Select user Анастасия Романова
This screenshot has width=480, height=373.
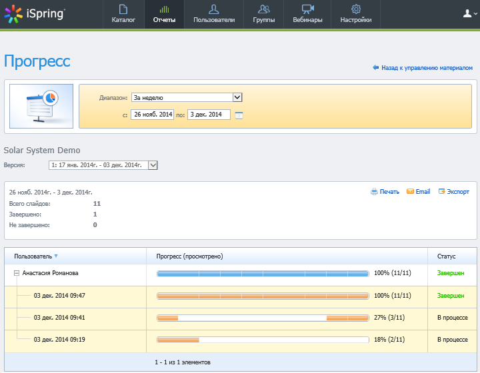[50, 273]
